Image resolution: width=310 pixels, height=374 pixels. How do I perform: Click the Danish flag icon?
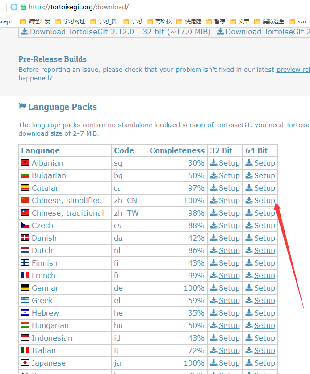coord(25,237)
